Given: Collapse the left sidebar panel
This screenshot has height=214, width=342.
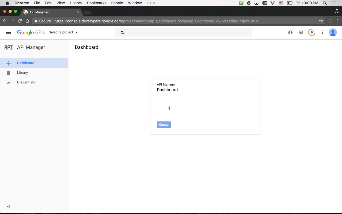Looking at the screenshot, I should pos(8,207).
